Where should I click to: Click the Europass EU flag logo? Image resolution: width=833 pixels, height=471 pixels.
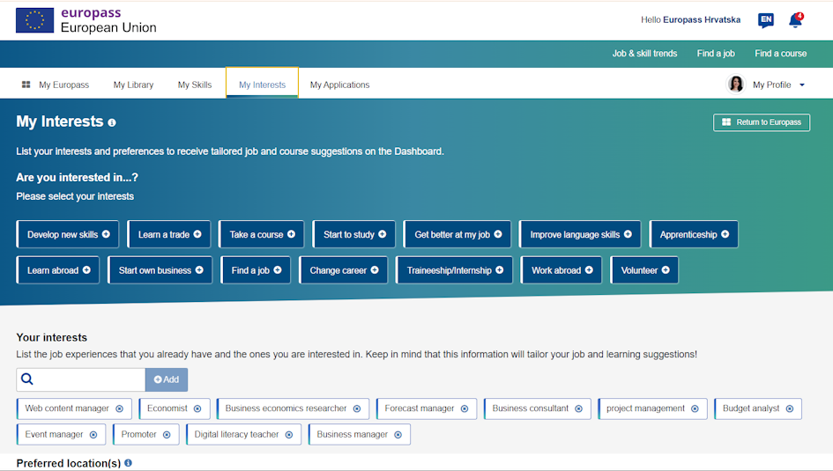click(34, 20)
